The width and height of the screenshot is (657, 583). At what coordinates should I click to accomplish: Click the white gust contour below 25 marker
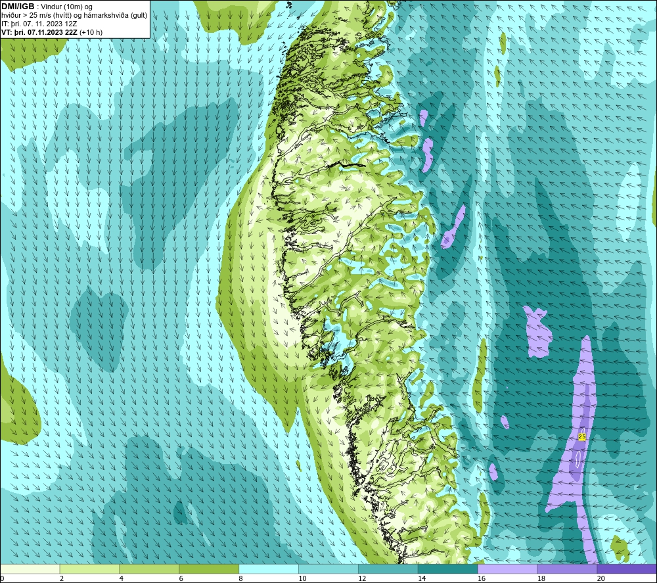[x=578, y=459]
